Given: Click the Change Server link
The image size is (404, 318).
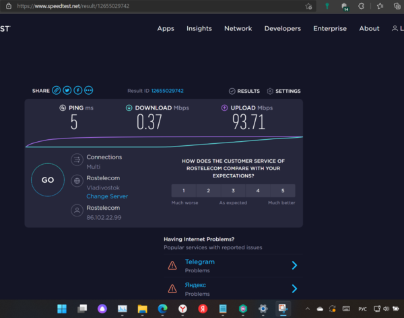Looking at the screenshot, I should [x=107, y=196].
